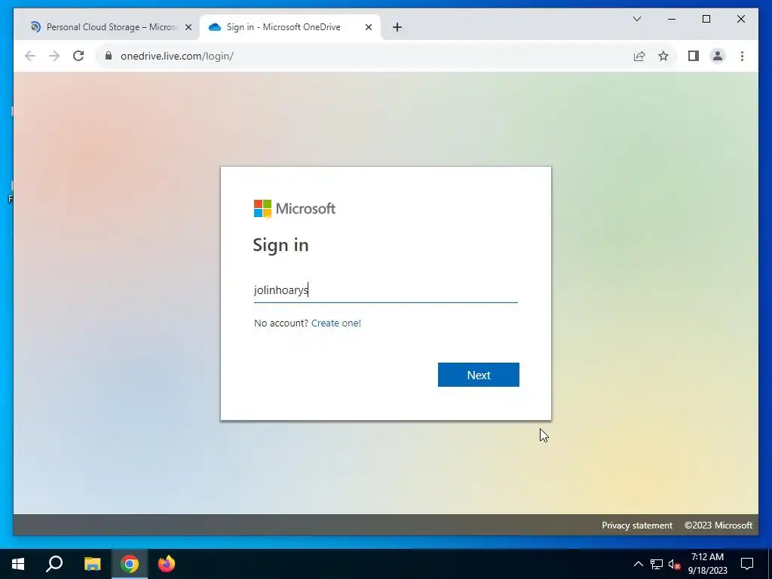Screen dimensions: 772x579
Task: Expand the tab search chevron
Action: [x=637, y=19]
